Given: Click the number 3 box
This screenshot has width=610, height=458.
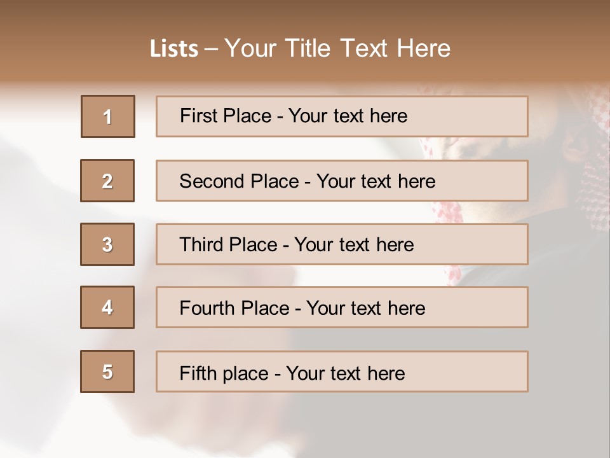Looking at the screenshot, I should [107, 244].
